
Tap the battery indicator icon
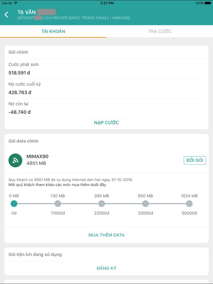[208, 3]
